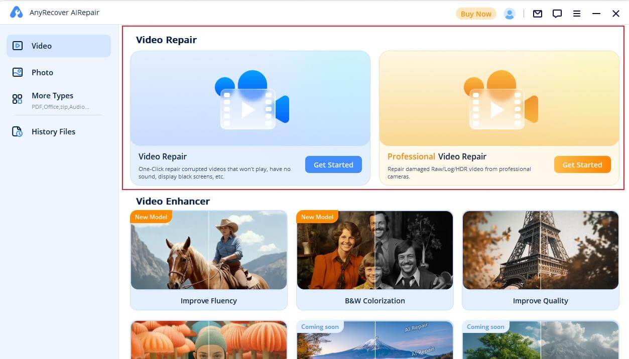Open the user account avatar
The image size is (629, 359).
[510, 14]
